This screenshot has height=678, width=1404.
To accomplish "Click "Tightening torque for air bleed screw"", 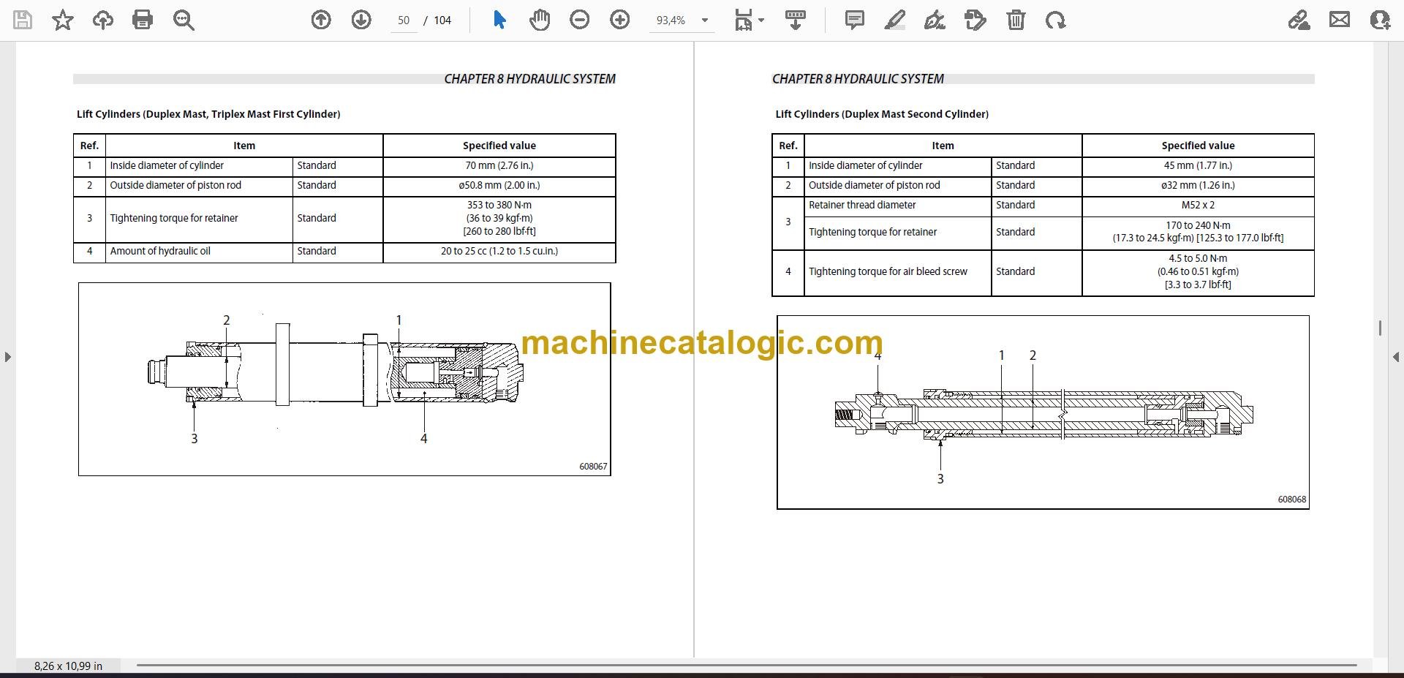I will 888,271.
